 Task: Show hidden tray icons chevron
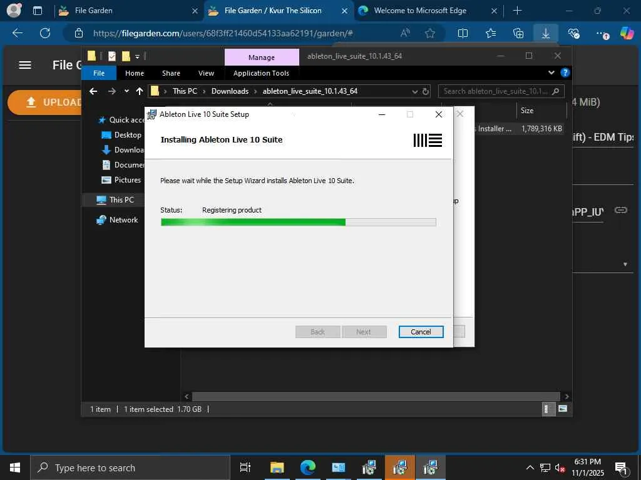pos(530,468)
